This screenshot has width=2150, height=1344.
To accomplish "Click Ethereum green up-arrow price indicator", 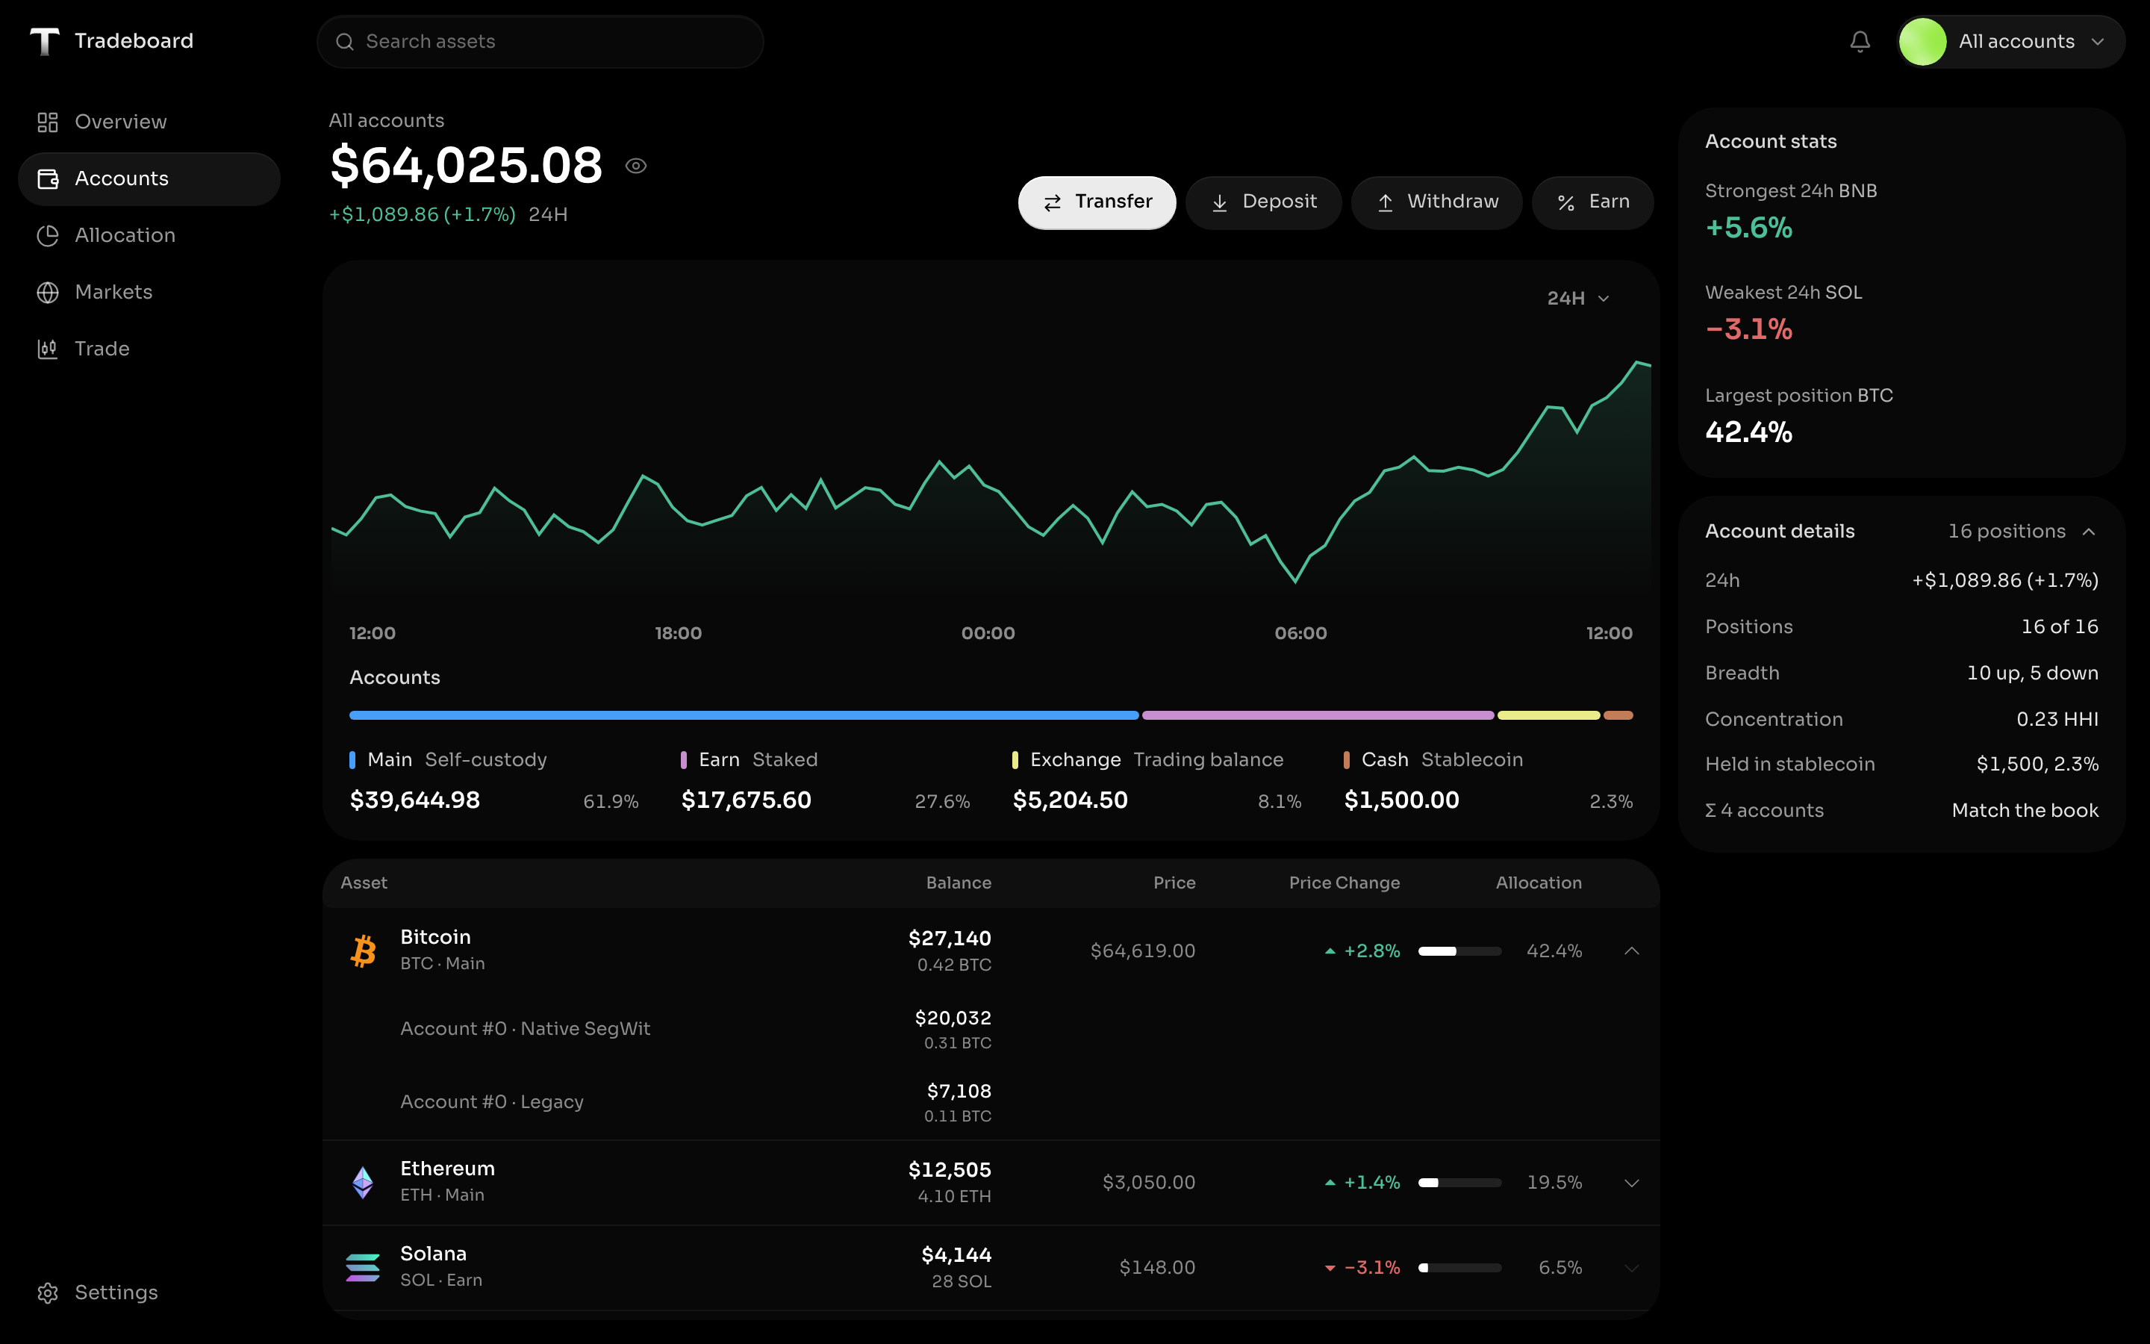I will [x=1330, y=1182].
